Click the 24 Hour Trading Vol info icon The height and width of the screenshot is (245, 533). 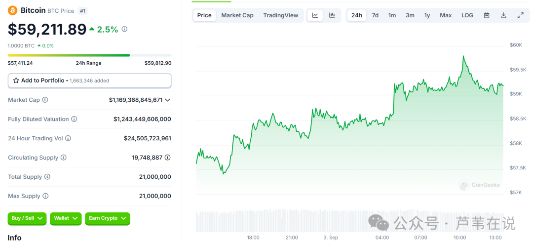pos(68,138)
